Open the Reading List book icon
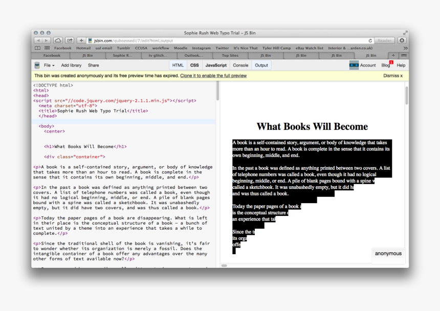The height and width of the screenshot is (311, 440). [37, 48]
